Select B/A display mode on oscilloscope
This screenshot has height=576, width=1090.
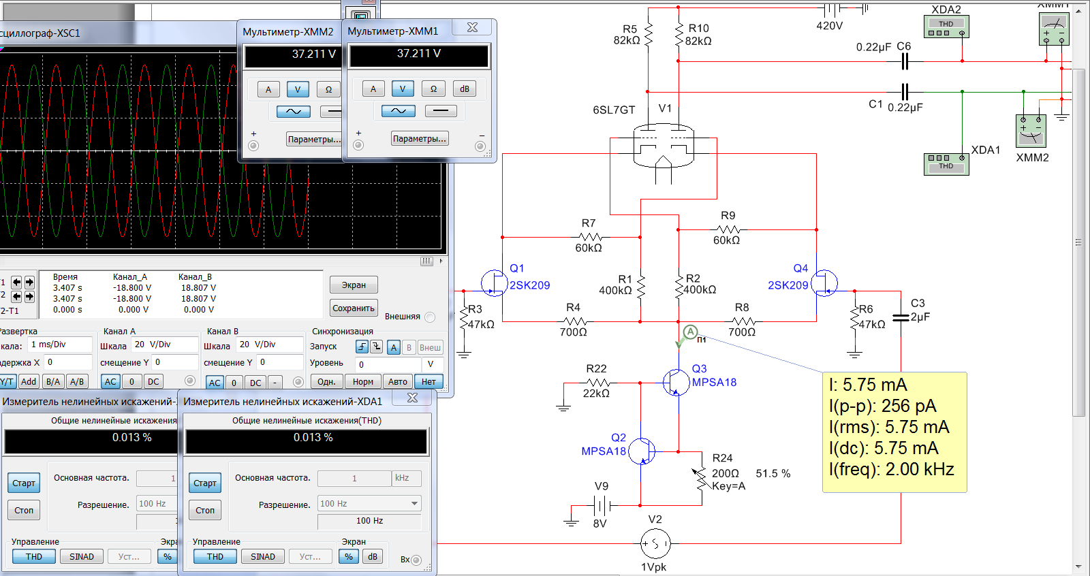tap(53, 382)
